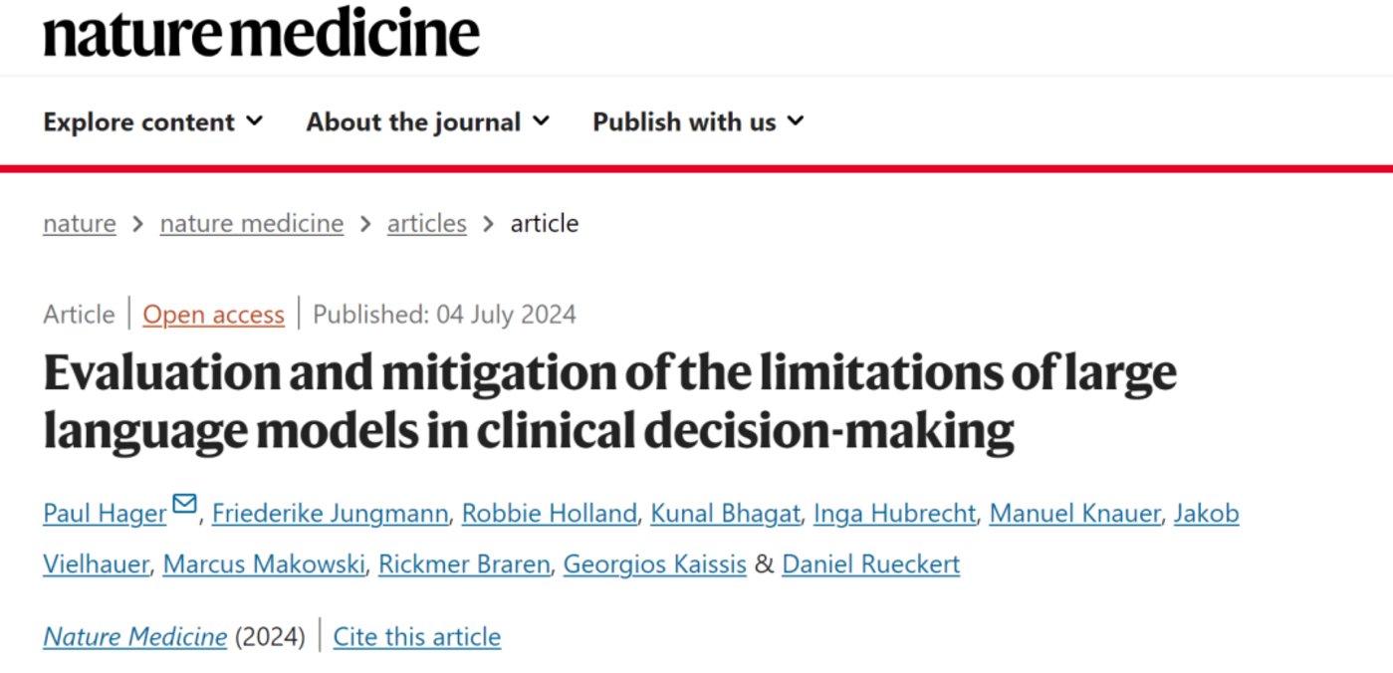Image resolution: width=1393 pixels, height=673 pixels.
Task: Click the nature medicine logo
Action: [261, 34]
